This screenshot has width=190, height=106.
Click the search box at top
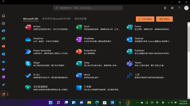pyautogui.click(x=88, y=8)
